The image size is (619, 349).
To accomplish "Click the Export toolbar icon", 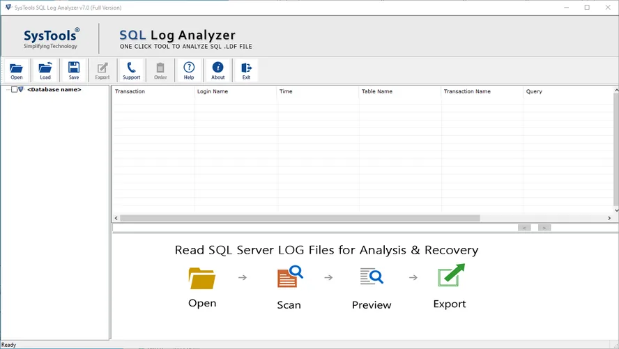I will click(102, 70).
